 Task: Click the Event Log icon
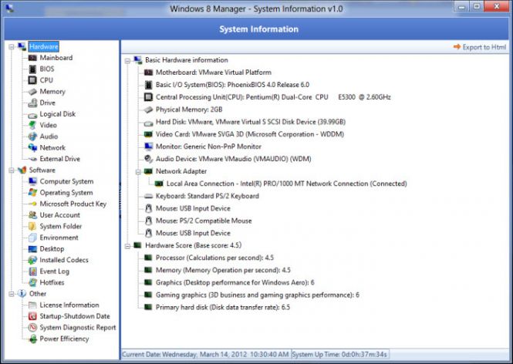click(32, 271)
